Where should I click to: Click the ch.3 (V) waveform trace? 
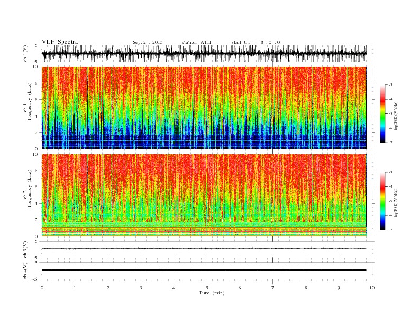(x=204, y=249)
